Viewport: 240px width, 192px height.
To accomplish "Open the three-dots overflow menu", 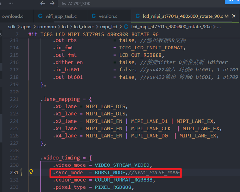I will coord(11,3).
